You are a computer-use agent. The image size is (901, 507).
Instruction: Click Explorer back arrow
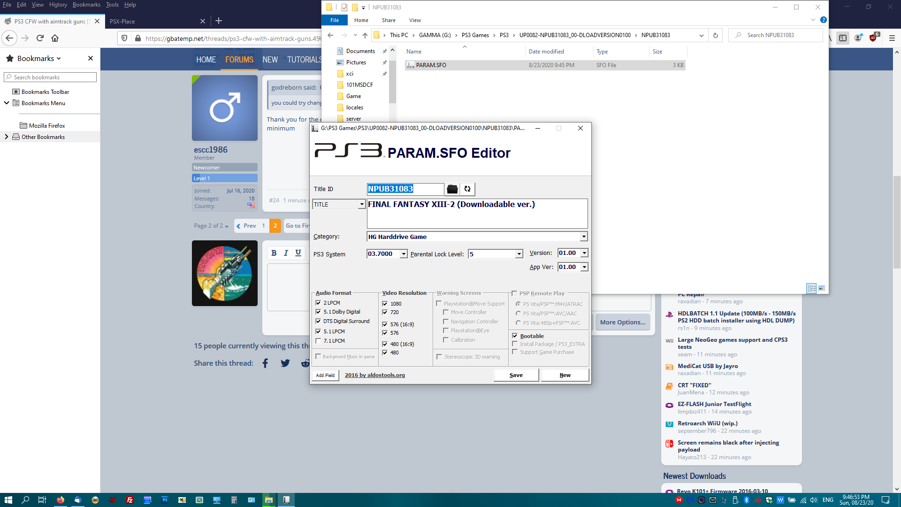coord(330,35)
